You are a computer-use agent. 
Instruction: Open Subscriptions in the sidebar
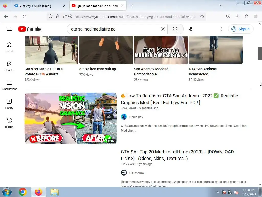pos(9,85)
